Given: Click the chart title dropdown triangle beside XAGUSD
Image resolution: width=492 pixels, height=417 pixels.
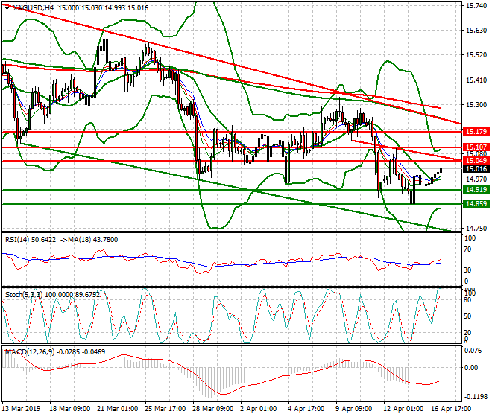Looking at the screenshot, I should tap(7, 8).
